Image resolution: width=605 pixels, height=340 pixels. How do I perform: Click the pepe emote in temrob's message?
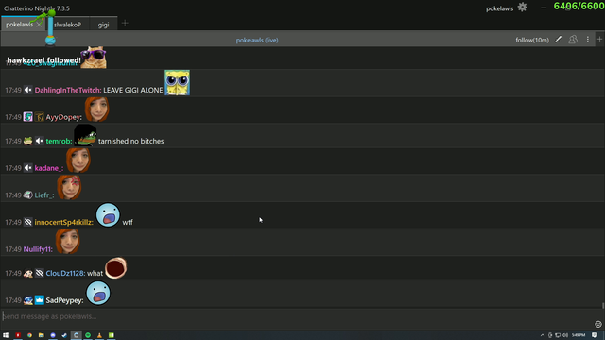pos(85,135)
